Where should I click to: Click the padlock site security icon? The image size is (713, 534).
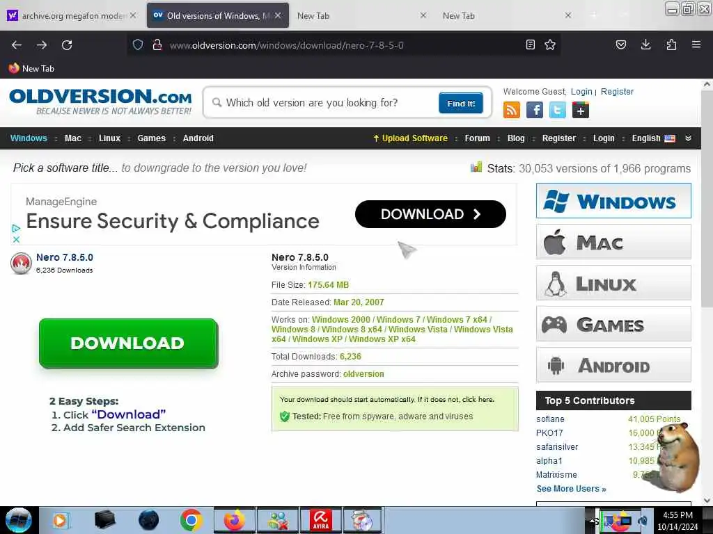(157, 44)
